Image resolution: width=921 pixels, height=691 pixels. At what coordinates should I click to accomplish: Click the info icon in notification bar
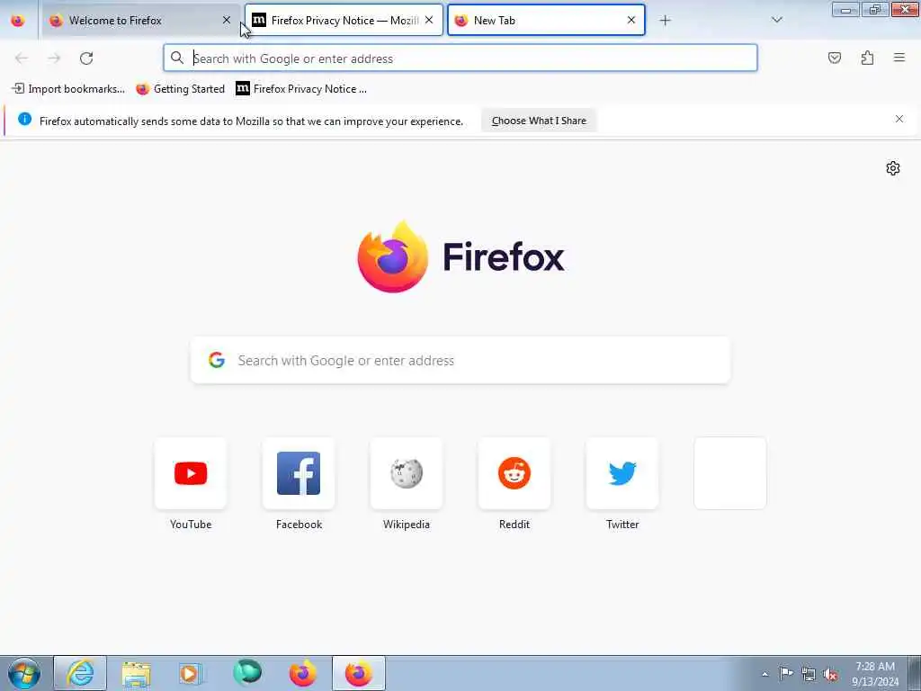pos(24,120)
